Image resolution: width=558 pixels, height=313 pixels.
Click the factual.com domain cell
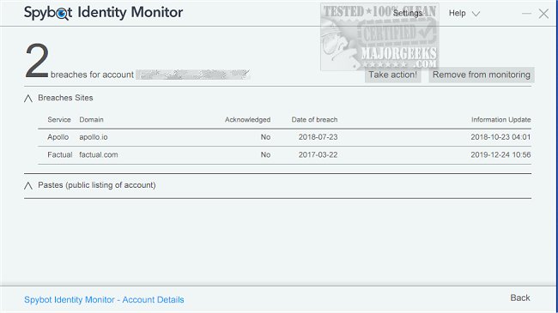[x=98, y=154]
